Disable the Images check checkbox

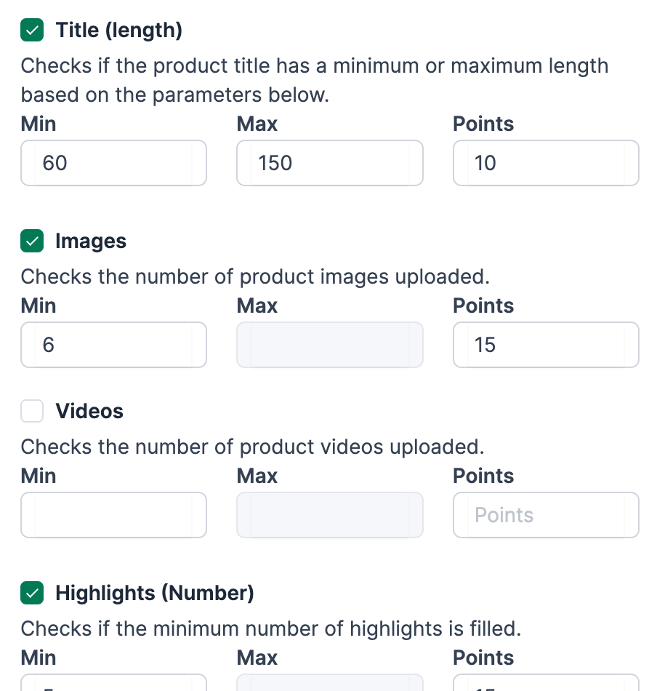click(x=32, y=241)
